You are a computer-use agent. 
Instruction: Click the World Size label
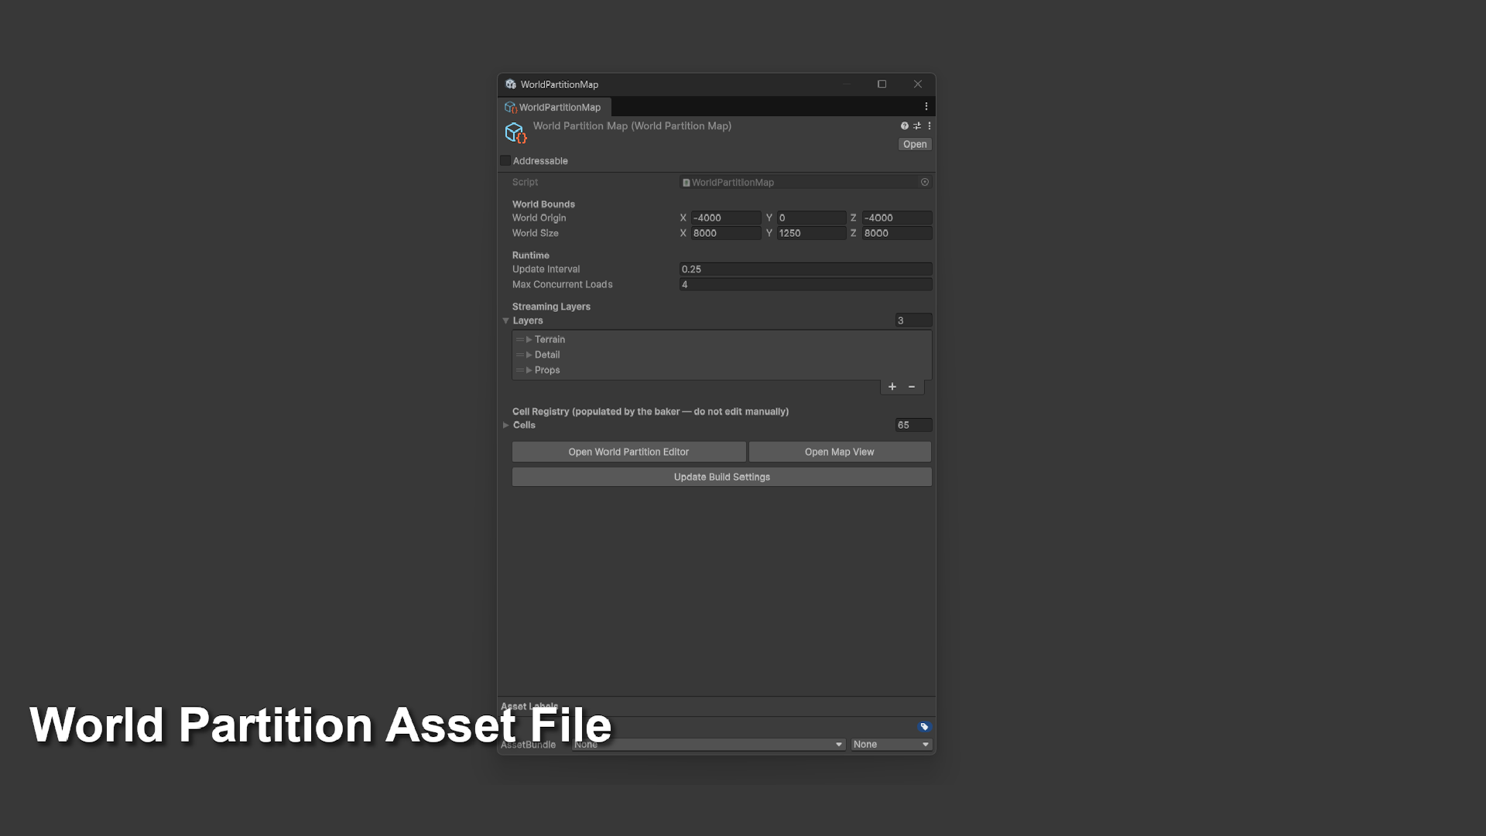(x=535, y=233)
